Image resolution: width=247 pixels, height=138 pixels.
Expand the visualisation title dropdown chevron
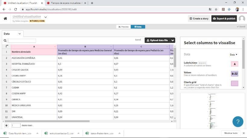[x=46, y=17]
